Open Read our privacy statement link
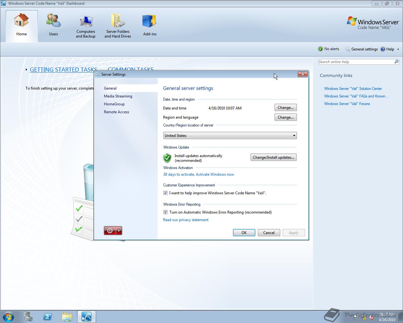The image size is (403, 323). pyautogui.click(x=186, y=220)
